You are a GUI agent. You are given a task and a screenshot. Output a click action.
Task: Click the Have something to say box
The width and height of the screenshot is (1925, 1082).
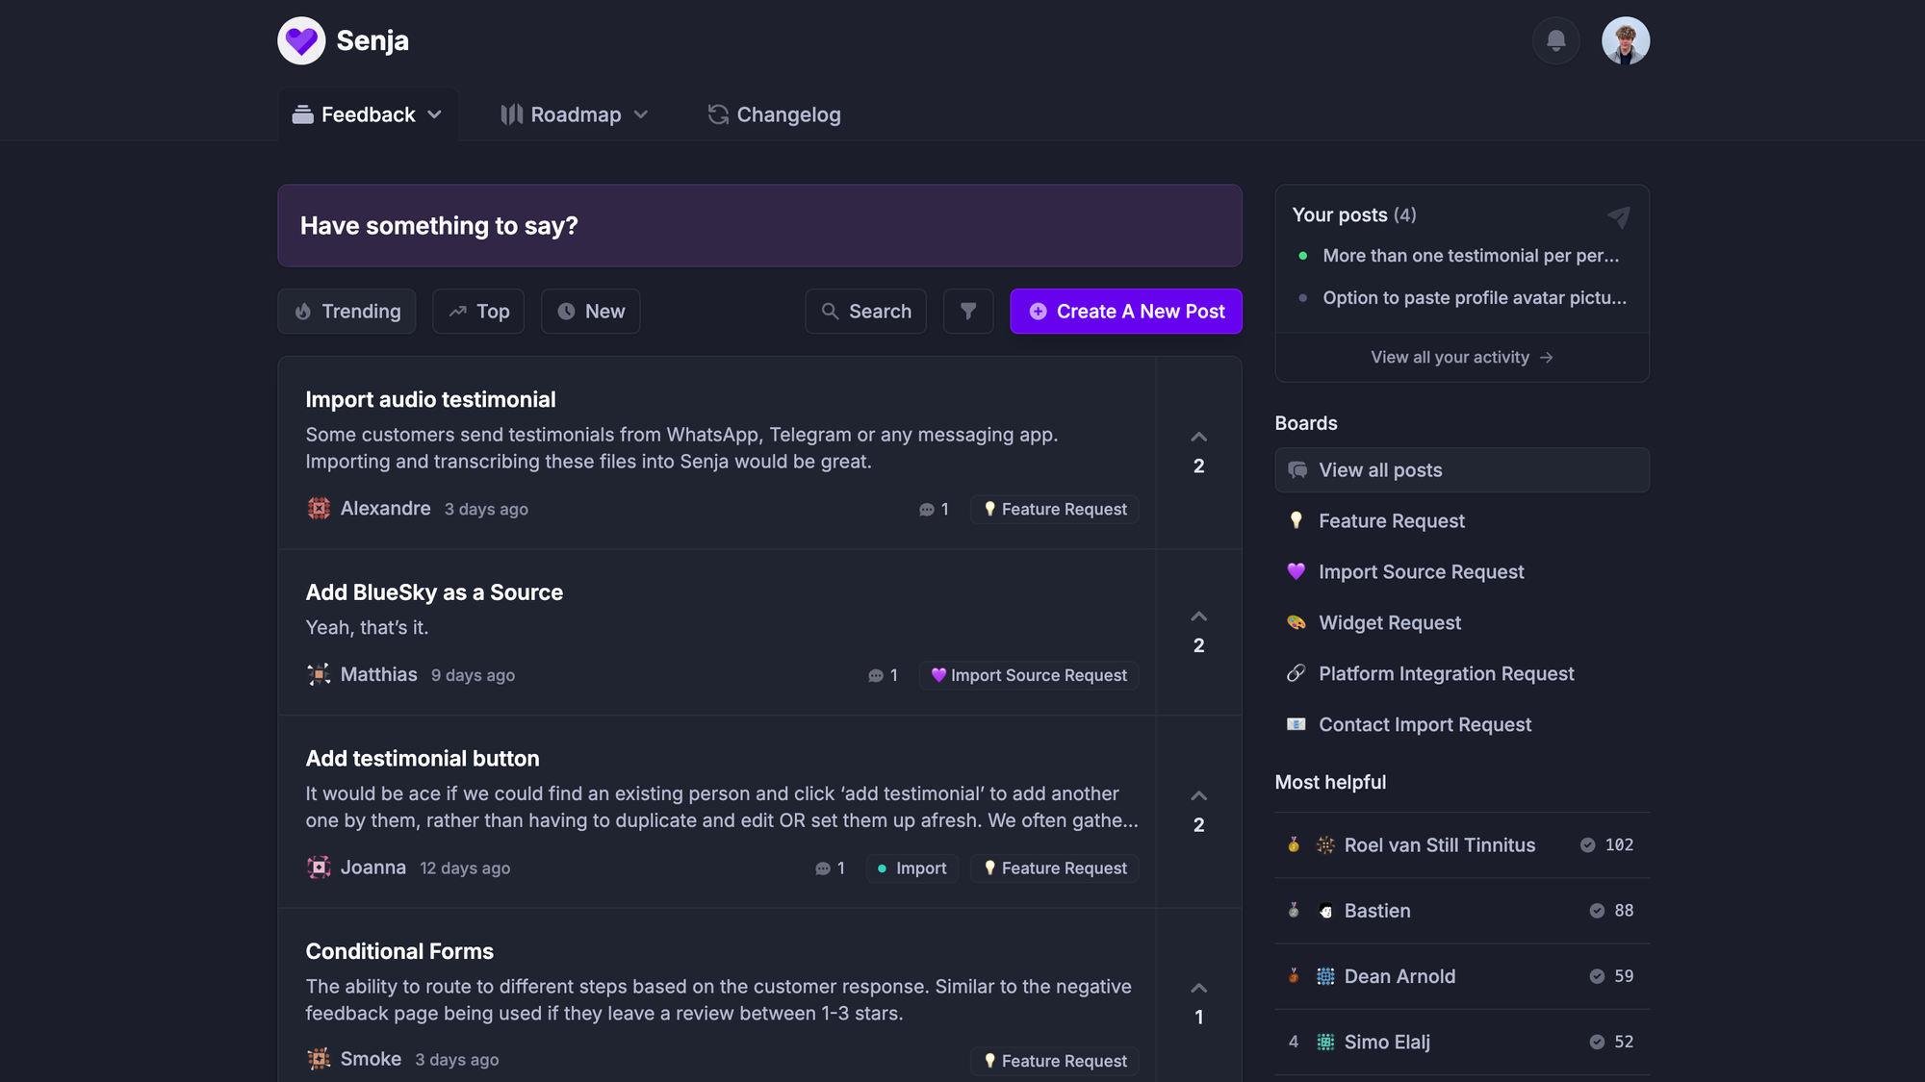(758, 225)
